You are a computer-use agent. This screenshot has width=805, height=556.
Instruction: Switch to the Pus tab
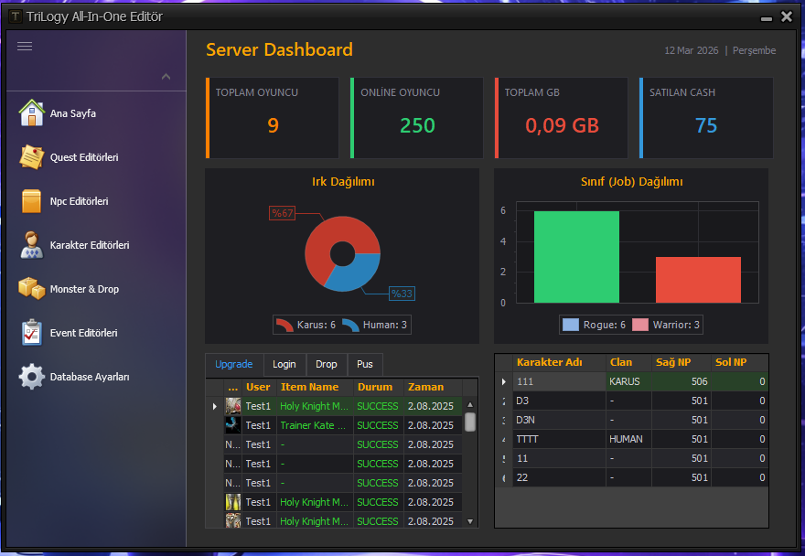pos(365,364)
